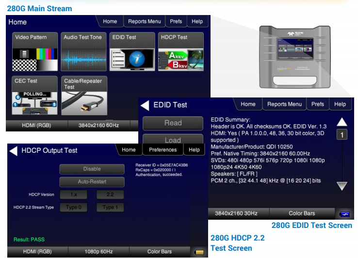Click the Load button in EDID Test
Viewport: 358px width, 258px height.
click(x=173, y=139)
